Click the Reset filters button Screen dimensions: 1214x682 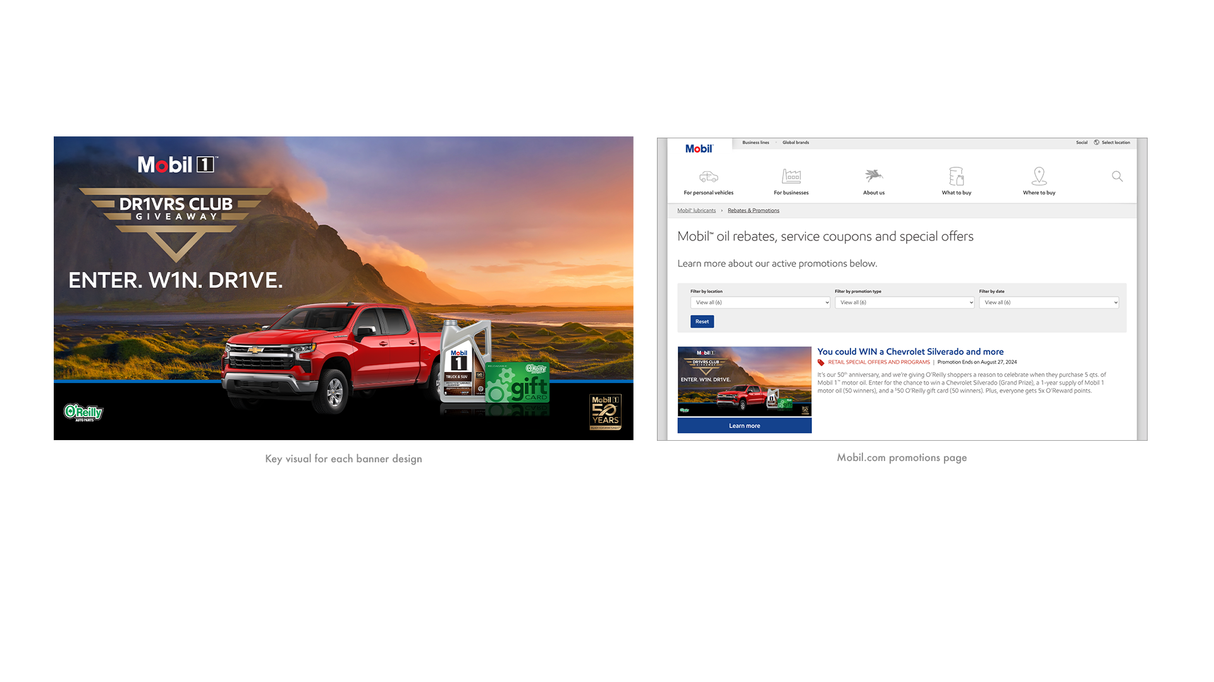pyautogui.click(x=702, y=321)
